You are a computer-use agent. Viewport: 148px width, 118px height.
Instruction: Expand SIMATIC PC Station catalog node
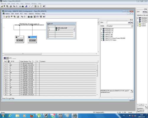pos(102,40)
